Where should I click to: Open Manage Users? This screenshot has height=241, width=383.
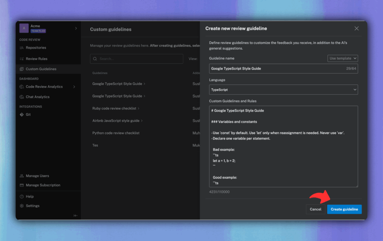pyautogui.click(x=37, y=176)
